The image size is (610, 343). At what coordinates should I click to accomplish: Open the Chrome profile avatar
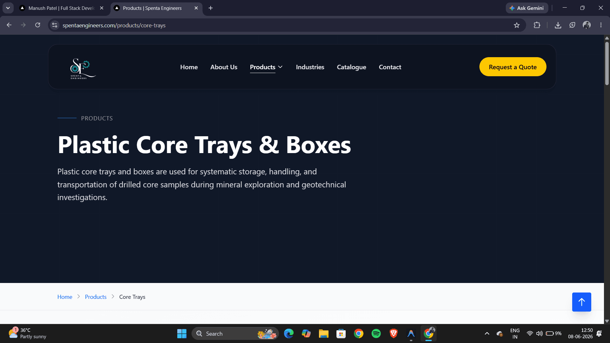click(586, 25)
